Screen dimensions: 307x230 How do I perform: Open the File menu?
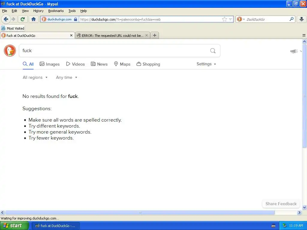[x=4, y=11]
